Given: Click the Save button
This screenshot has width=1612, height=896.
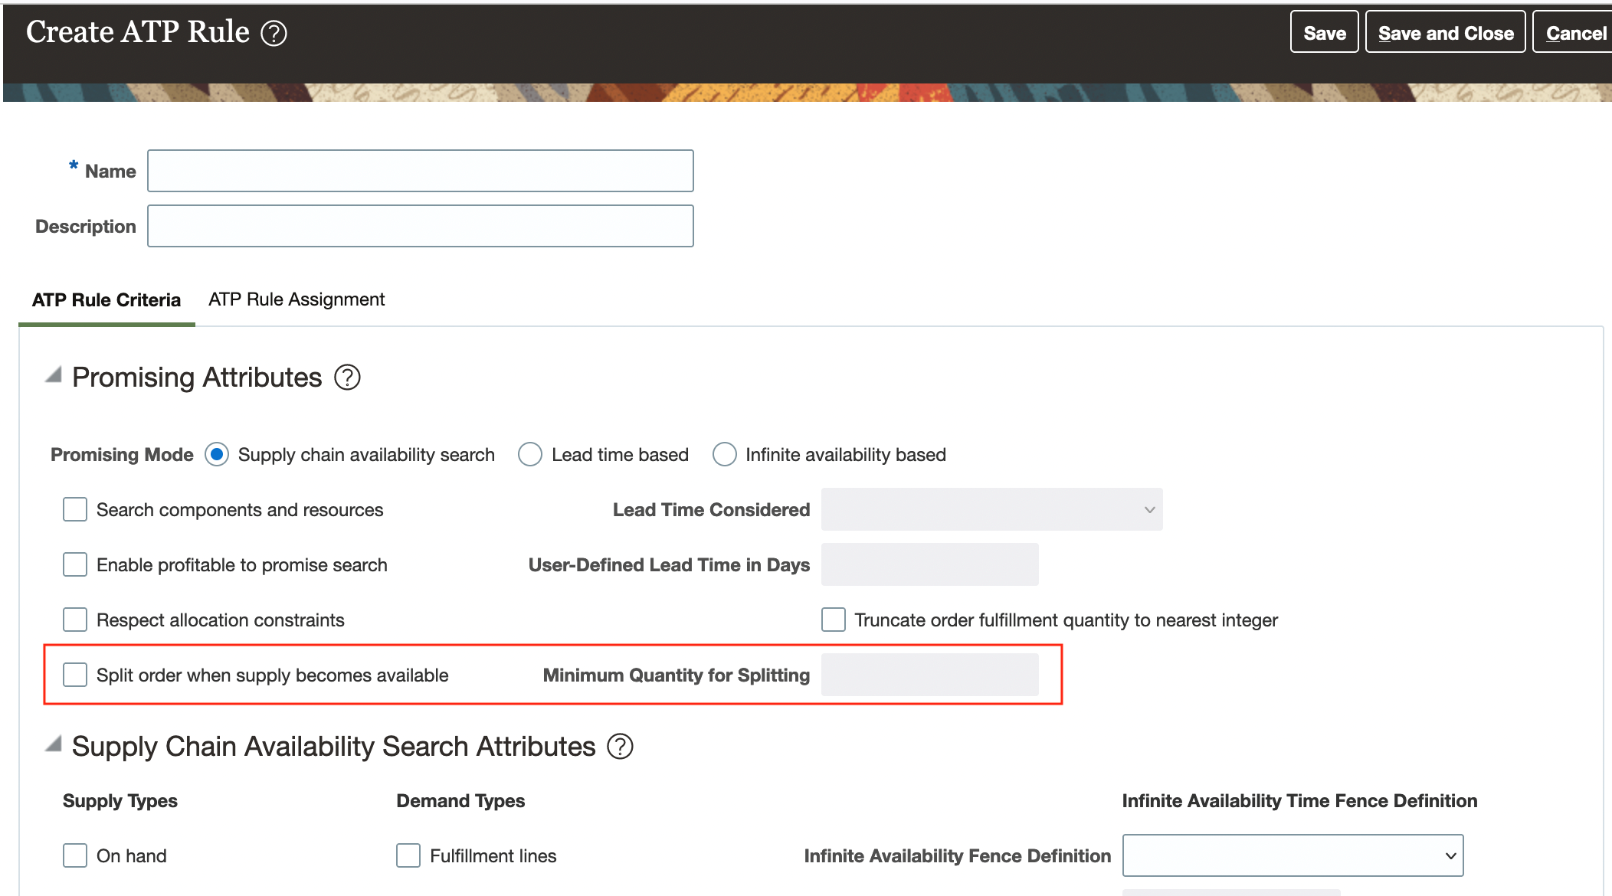Looking at the screenshot, I should click(1324, 33).
